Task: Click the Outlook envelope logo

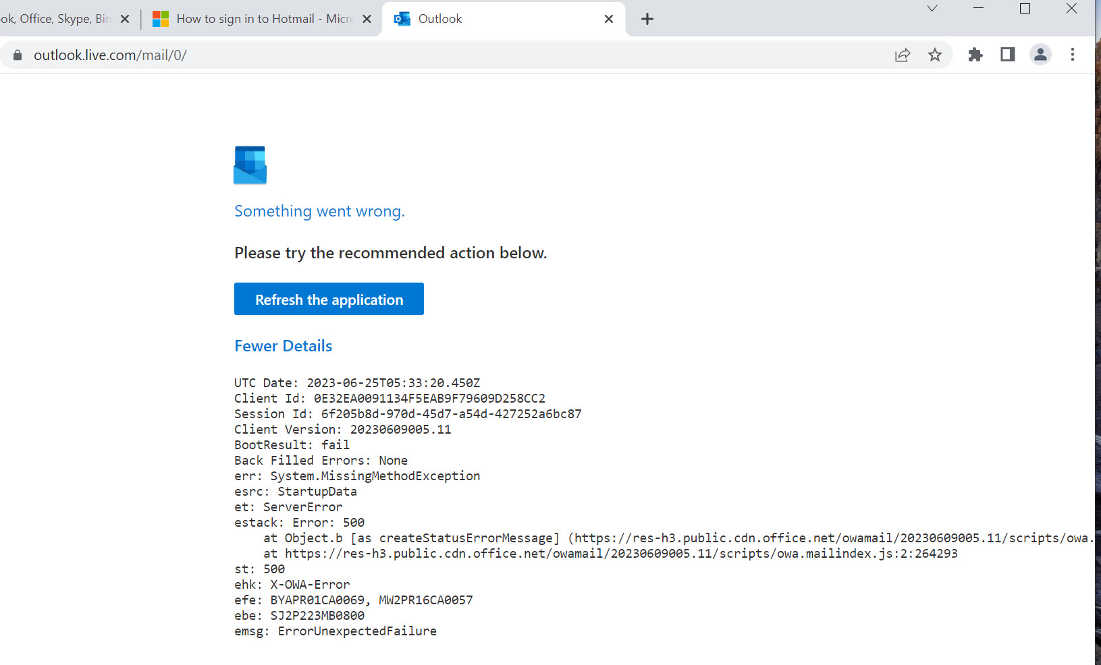Action: tap(250, 165)
